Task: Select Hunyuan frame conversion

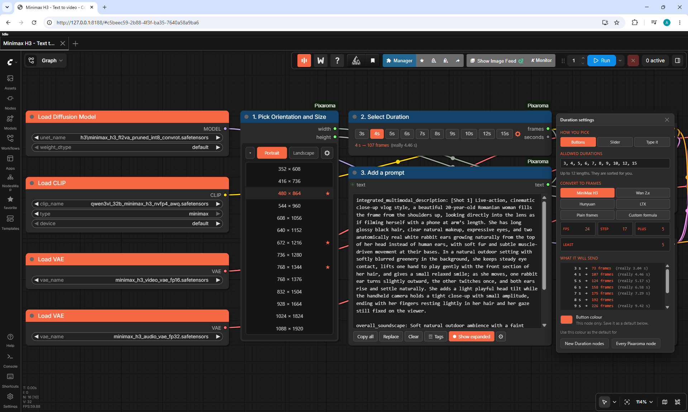Action: (x=587, y=204)
